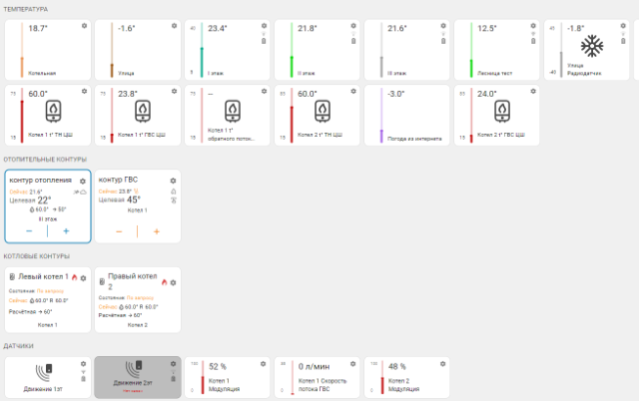Viewport: 639px width, 401px height.
Task: Raise контур ГВС target with plus button
Action: coord(157,230)
